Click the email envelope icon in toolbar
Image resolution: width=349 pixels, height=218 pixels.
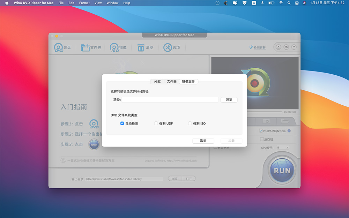pyautogui.click(x=286, y=47)
